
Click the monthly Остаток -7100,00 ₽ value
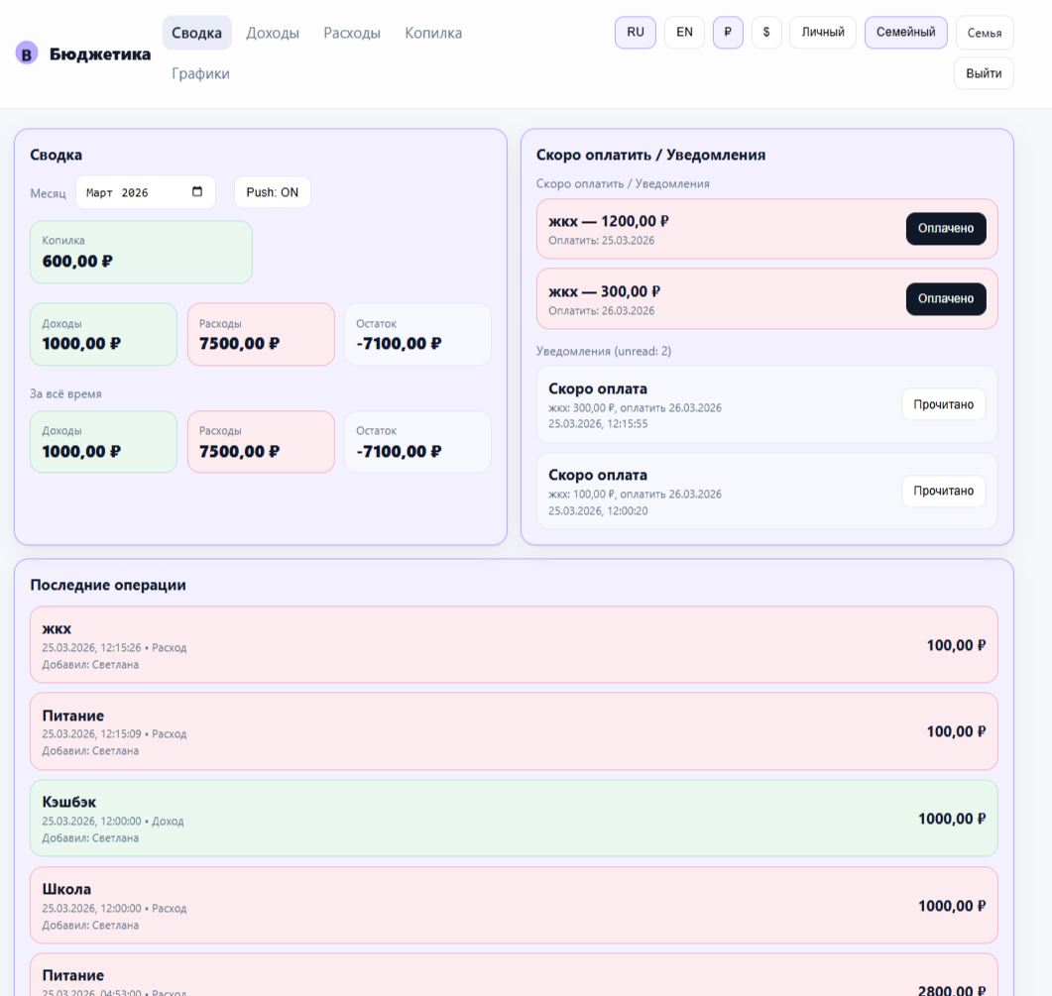[399, 344]
